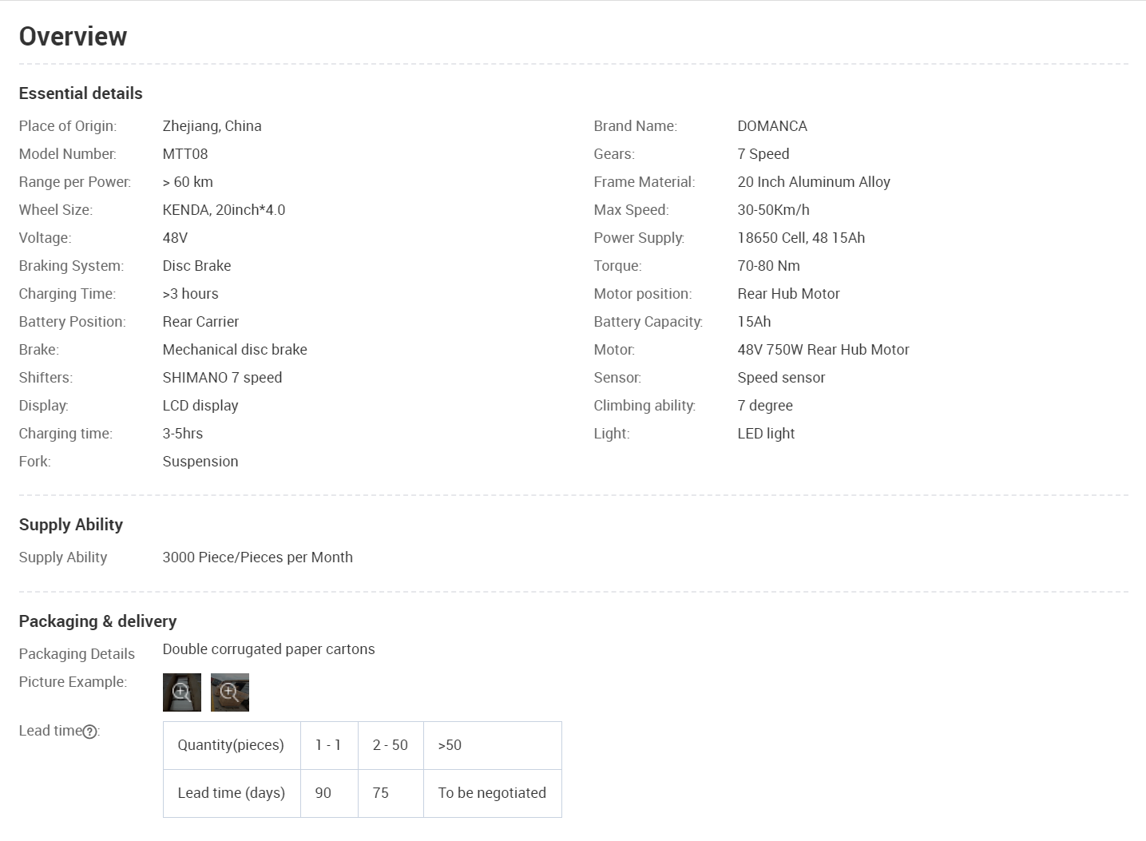Click the Packaging & delivery section heading

tap(97, 621)
